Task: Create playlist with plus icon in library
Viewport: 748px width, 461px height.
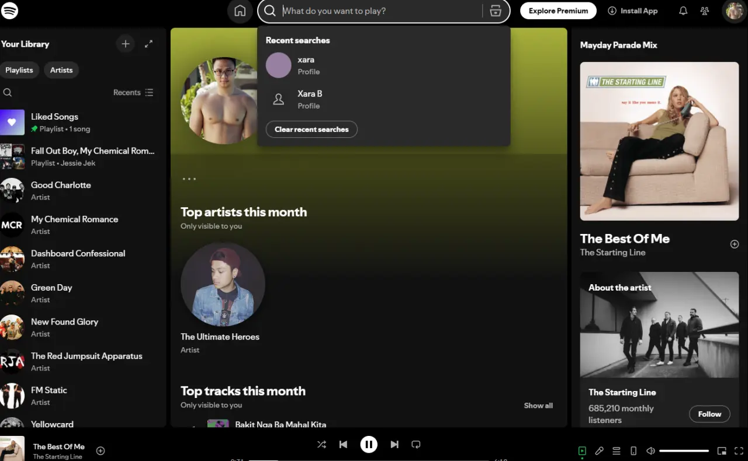Action: pos(125,44)
